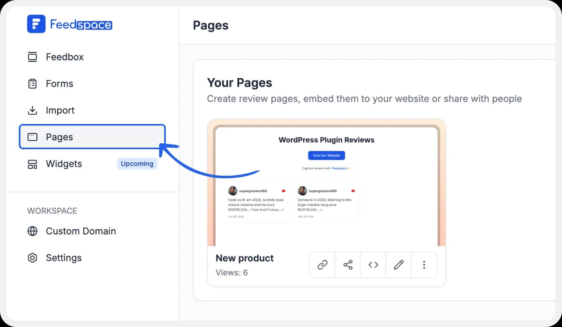Click the share icon for New product
562x327 pixels.
[348, 265]
